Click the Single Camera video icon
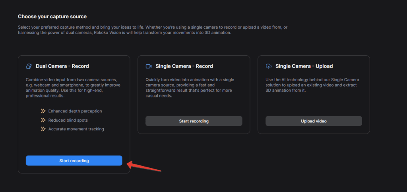The image size is (407, 192). click(149, 66)
